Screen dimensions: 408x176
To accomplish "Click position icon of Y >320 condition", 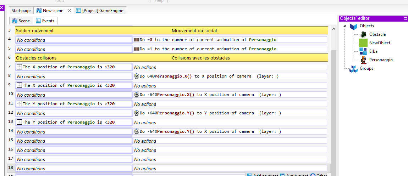I will pyautogui.click(x=19, y=104).
